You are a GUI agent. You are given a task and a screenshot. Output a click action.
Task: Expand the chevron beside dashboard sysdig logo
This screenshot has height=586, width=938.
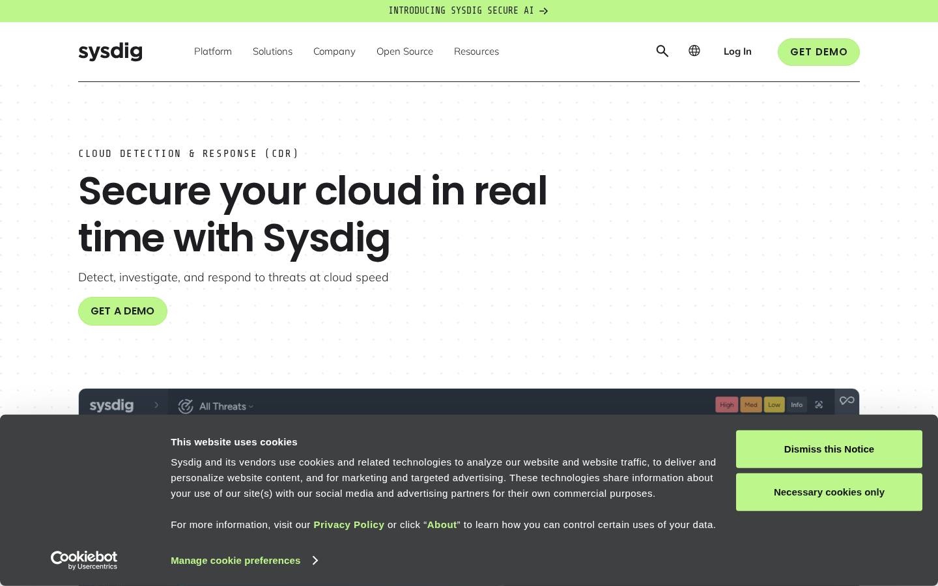[156, 405]
